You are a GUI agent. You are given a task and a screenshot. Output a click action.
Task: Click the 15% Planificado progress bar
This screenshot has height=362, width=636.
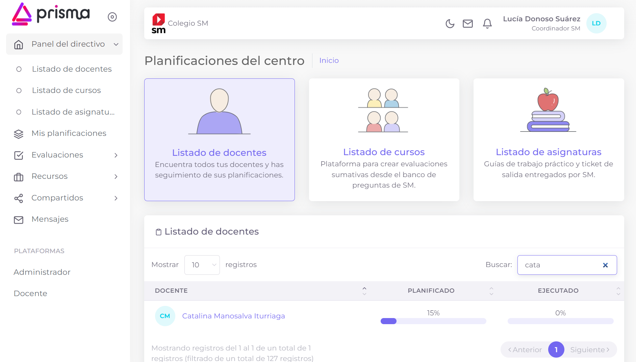tap(433, 321)
